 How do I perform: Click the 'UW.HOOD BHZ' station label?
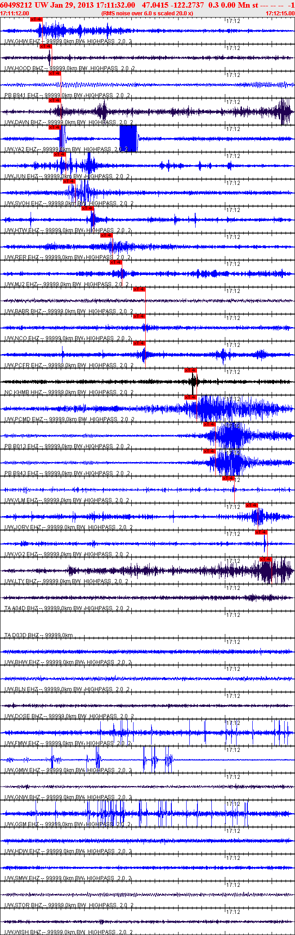coord(24,68)
